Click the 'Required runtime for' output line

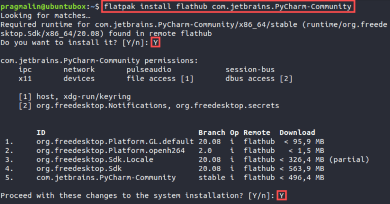click(x=194, y=24)
